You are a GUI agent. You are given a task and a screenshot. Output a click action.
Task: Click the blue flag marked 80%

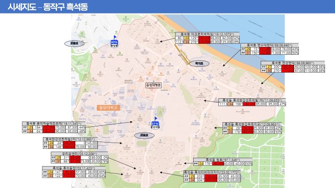tap(114, 42)
